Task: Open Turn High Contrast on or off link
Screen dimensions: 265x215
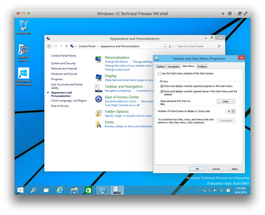Action: [122, 105]
